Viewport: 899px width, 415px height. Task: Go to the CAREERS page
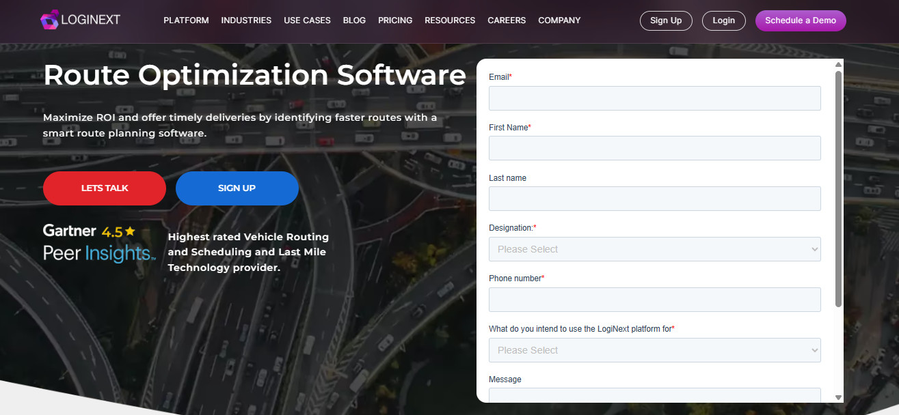click(x=507, y=20)
